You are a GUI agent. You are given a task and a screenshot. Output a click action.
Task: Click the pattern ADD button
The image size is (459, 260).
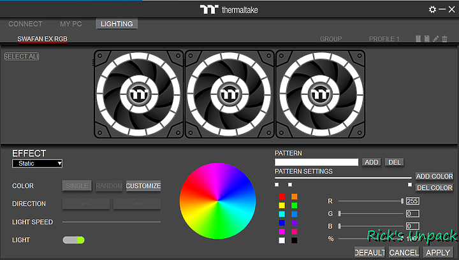point(372,162)
